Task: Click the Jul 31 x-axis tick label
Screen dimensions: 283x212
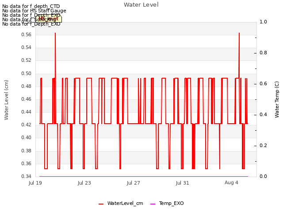Action: pyautogui.click(x=183, y=183)
